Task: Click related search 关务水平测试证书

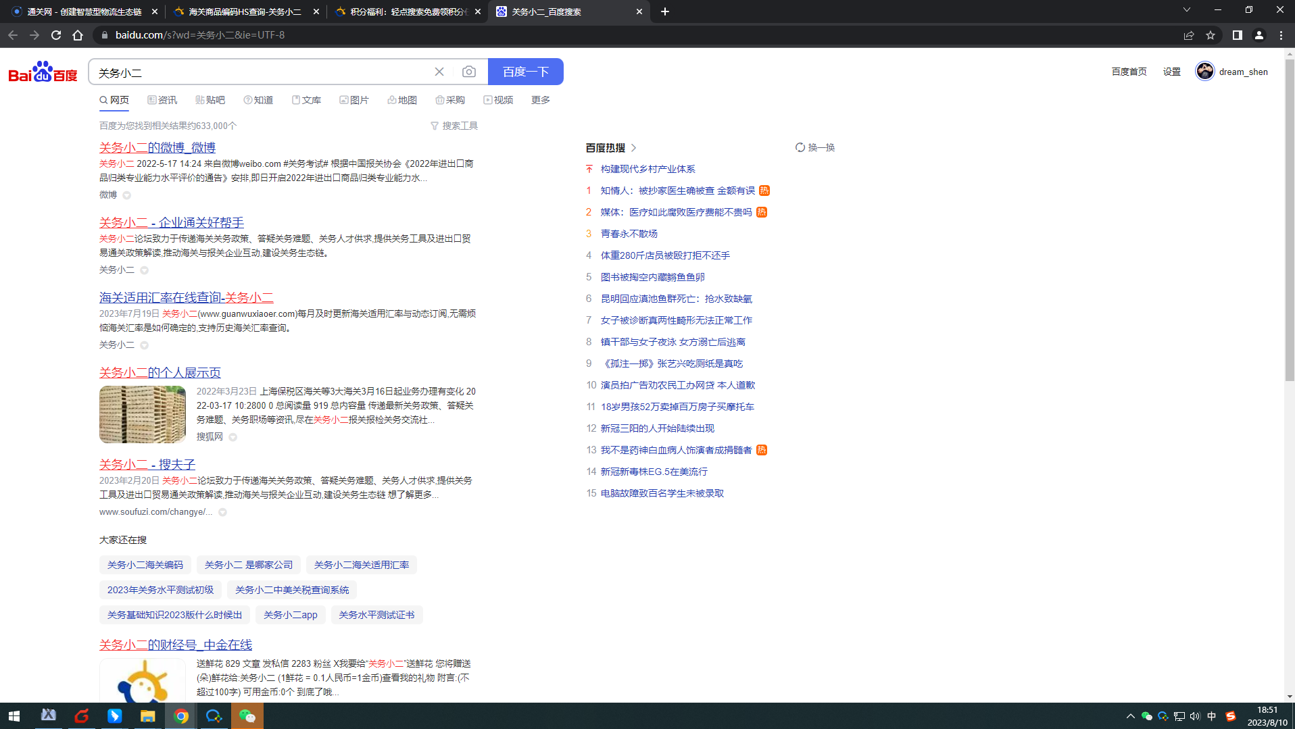Action: tap(376, 615)
